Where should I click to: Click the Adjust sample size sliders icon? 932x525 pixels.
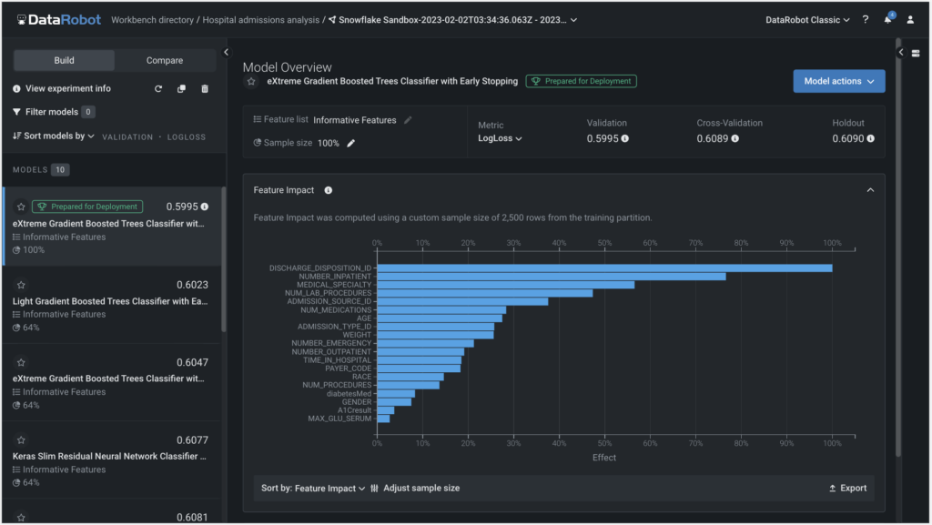(x=374, y=489)
